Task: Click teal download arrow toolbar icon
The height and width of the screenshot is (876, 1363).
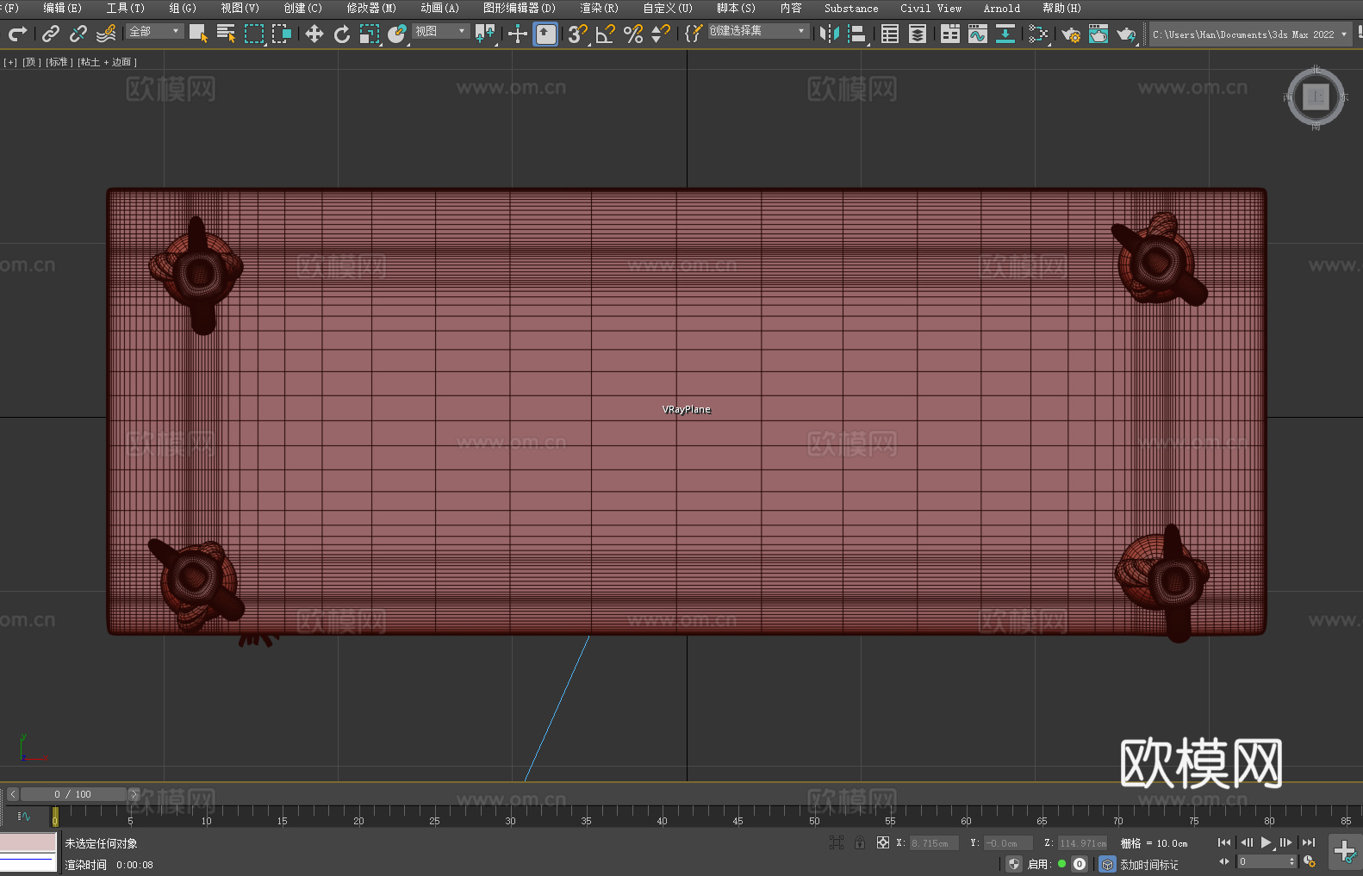Action: pos(1005,34)
